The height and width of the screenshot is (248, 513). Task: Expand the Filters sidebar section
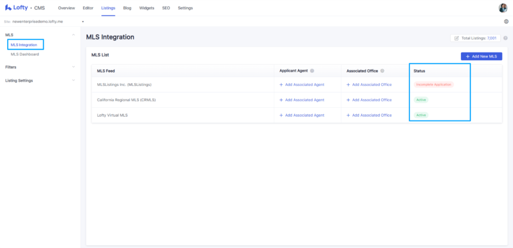[73, 67]
